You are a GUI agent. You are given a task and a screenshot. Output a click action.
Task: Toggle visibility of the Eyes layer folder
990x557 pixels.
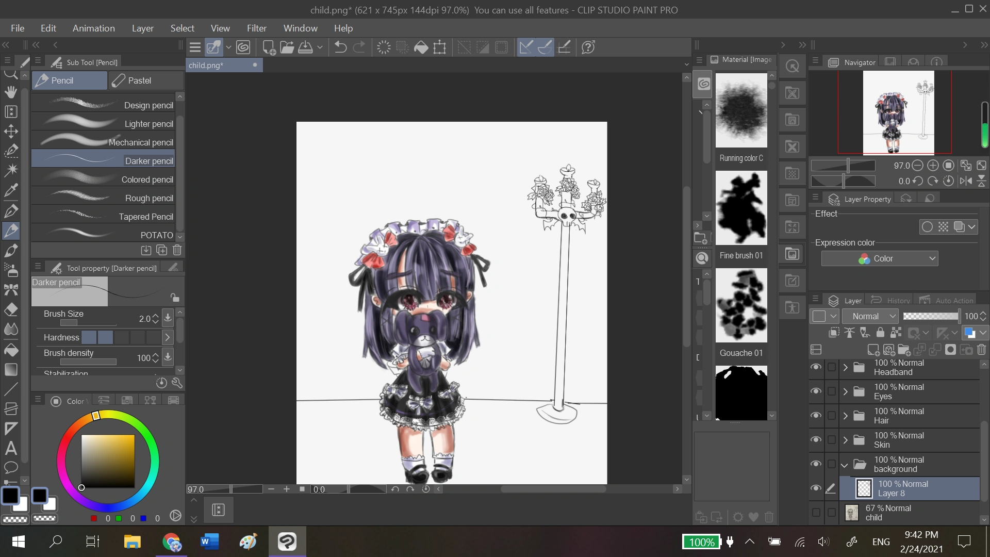click(x=816, y=391)
